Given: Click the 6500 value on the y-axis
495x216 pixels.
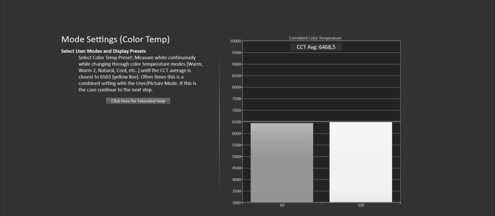Looking at the screenshot, I should pos(236,122).
